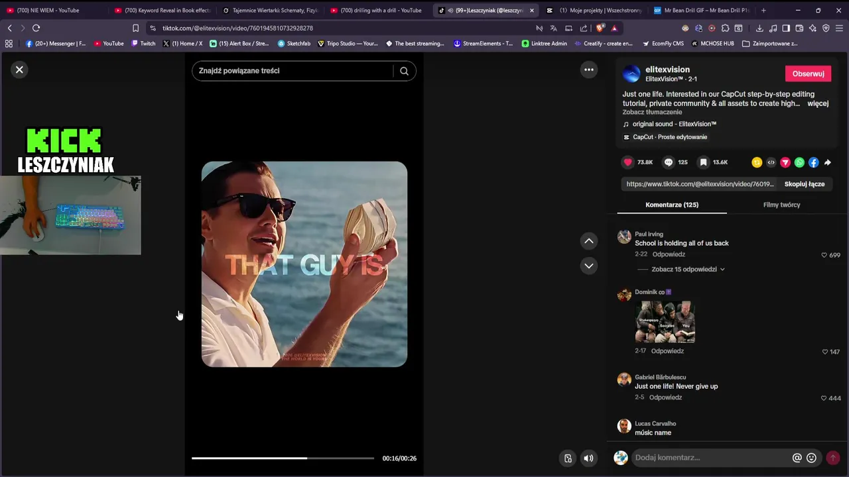Open Brave wallet icon
The width and height of the screenshot is (849, 477).
point(799,28)
